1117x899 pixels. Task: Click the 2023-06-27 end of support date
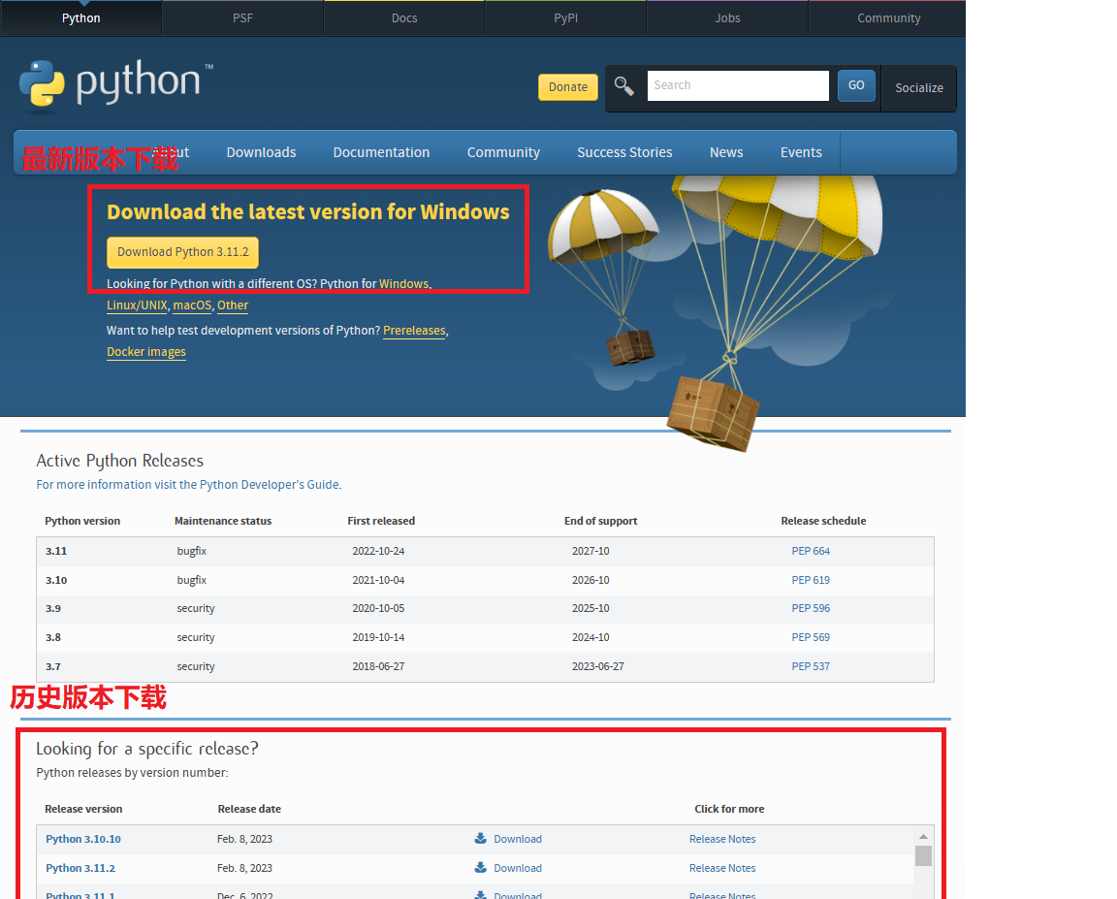(597, 666)
